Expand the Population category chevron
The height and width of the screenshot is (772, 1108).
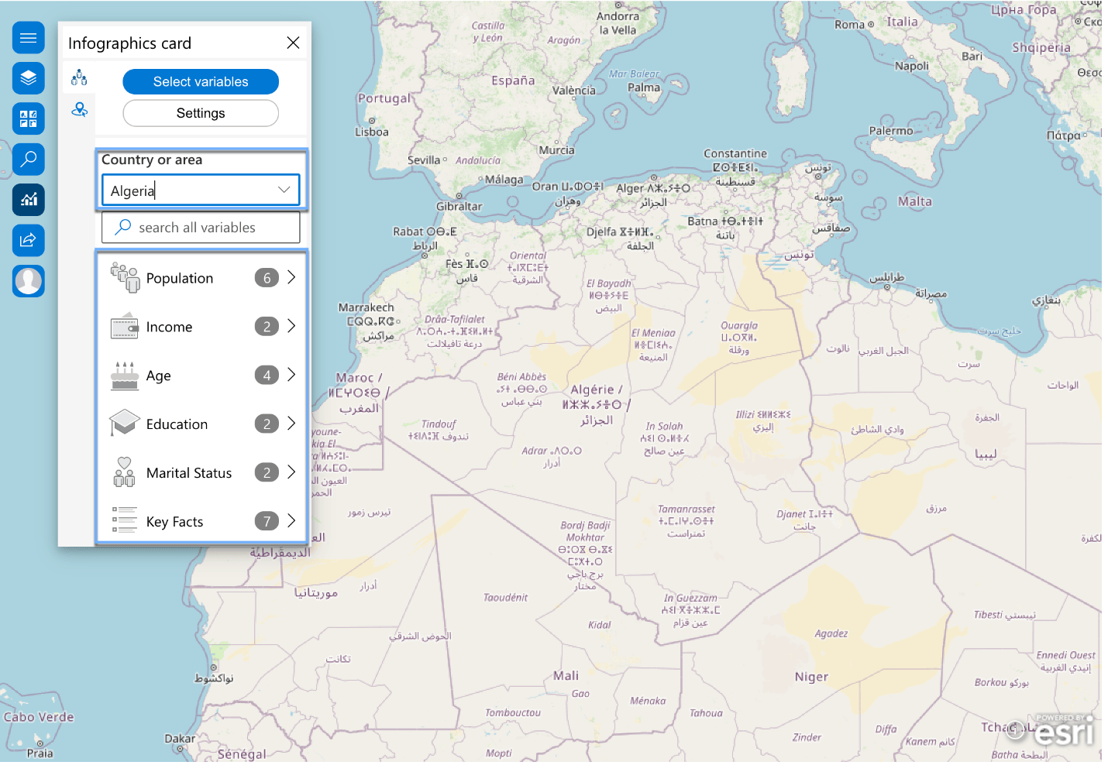click(291, 277)
